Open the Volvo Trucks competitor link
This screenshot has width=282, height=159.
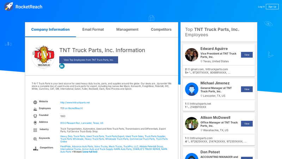click(x=101, y=147)
